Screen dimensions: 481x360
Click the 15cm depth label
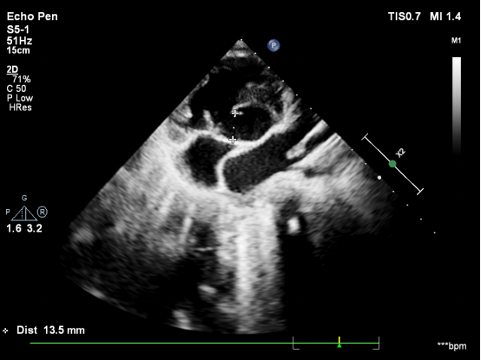[x=18, y=50]
